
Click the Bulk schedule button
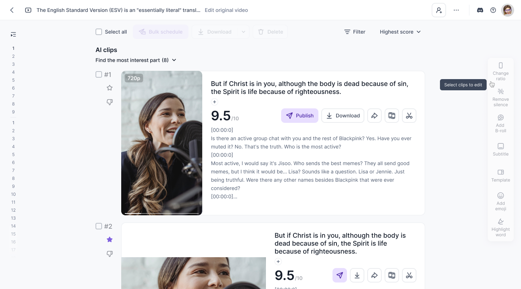(x=161, y=32)
